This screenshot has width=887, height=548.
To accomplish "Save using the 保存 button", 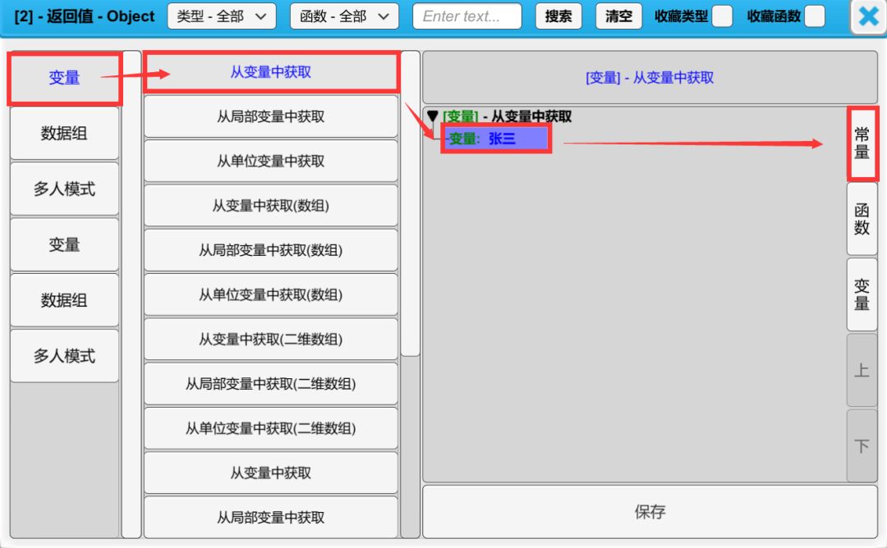I will point(650,512).
